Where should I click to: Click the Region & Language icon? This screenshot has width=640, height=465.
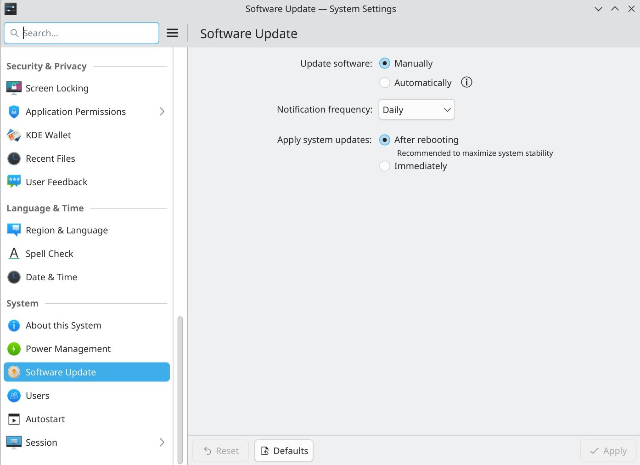[x=14, y=230]
